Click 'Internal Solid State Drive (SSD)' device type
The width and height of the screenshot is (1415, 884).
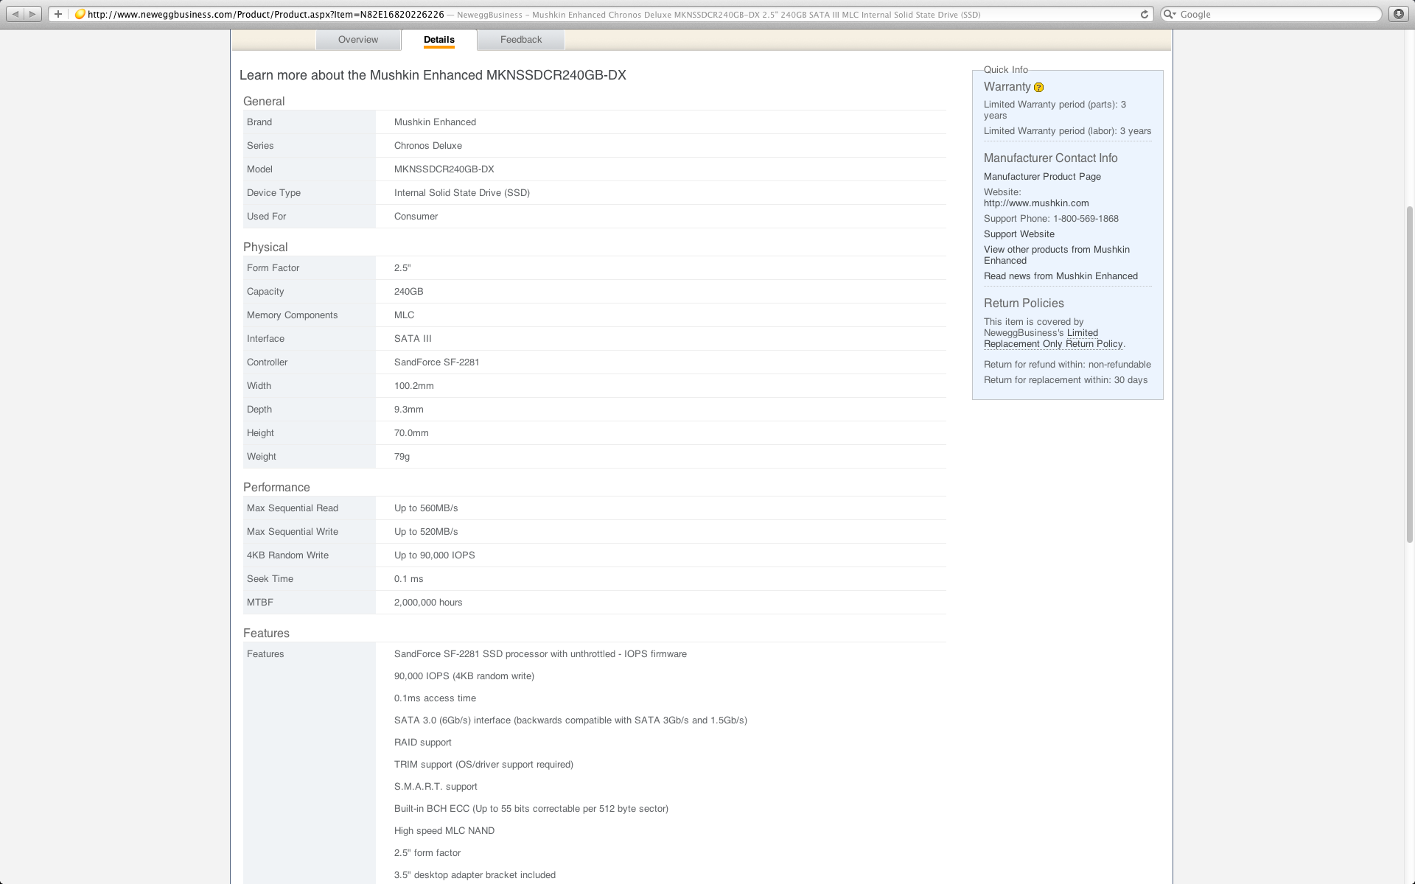pyautogui.click(x=462, y=193)
